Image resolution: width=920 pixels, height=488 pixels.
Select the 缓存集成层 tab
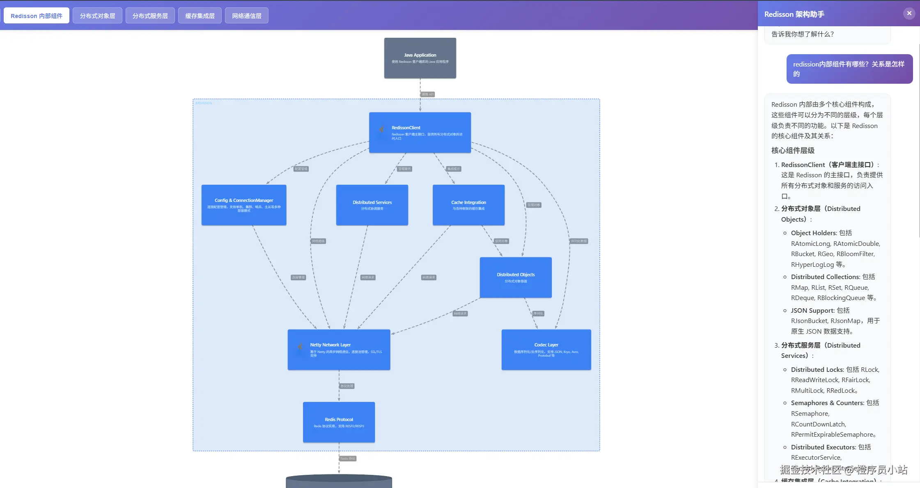coord(200,16)
